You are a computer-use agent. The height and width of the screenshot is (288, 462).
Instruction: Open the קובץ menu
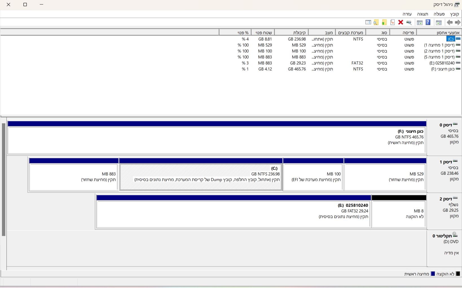pos(454,14)
